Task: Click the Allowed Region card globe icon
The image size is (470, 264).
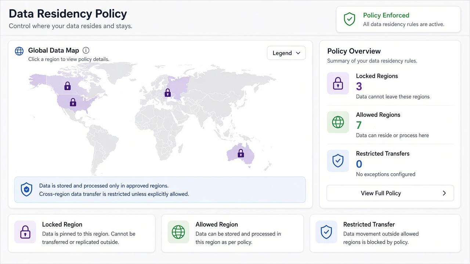Action: click(x=178, y=232)
